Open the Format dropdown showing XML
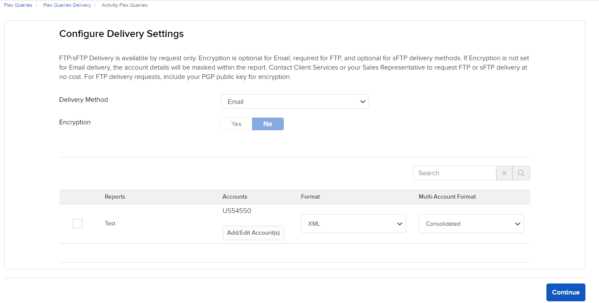599x303 pixels. (x=353, y=224)
